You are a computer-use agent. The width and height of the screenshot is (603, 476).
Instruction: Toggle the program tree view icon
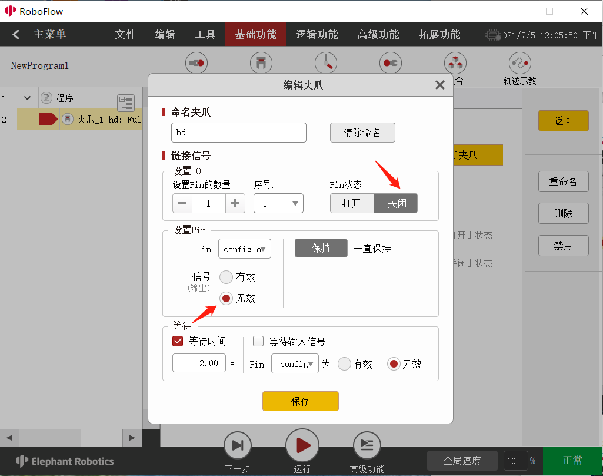[126, 103]
